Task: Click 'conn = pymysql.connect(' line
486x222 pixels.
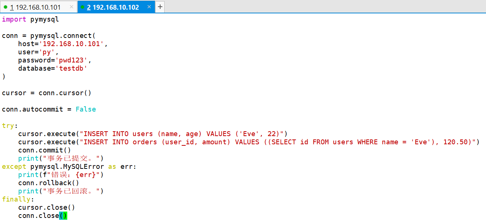Action: (49, 36)
